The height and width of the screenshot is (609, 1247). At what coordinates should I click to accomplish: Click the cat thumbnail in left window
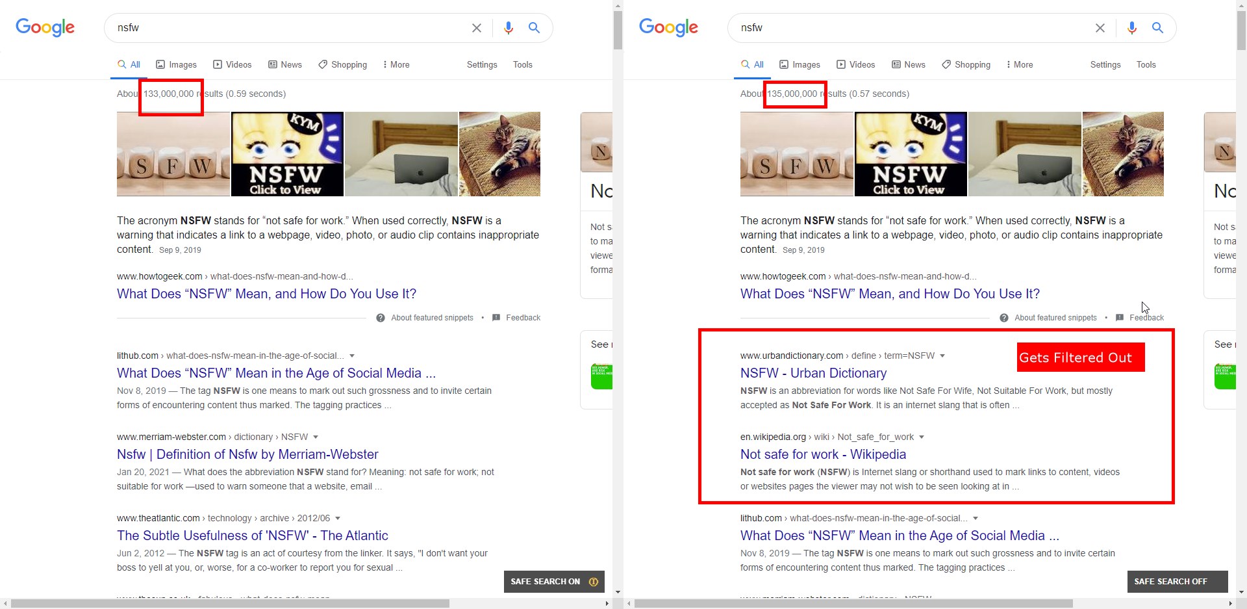(499, 154)
